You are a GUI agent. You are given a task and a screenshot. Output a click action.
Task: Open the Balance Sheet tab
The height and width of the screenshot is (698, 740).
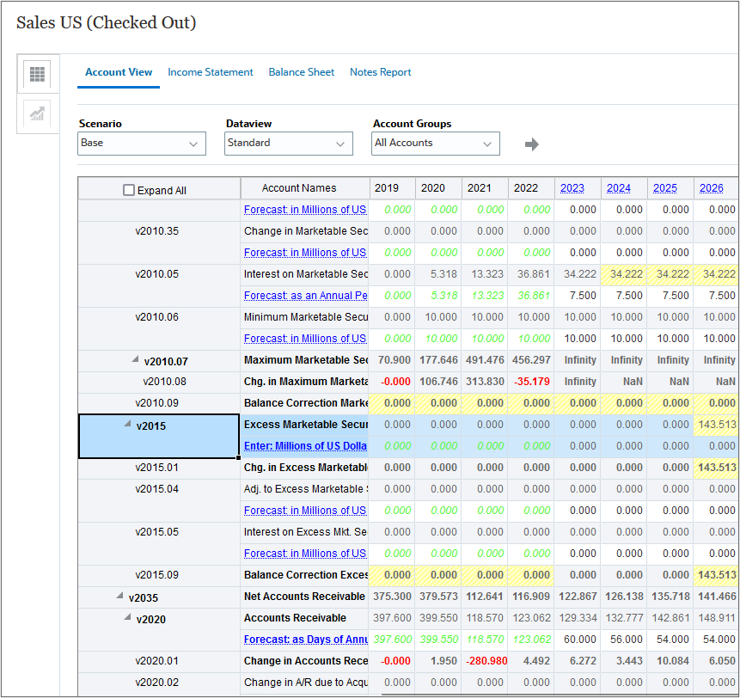(301, 72)
